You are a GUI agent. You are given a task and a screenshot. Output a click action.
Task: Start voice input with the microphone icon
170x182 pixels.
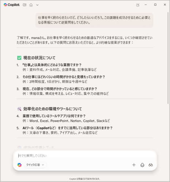142,165
